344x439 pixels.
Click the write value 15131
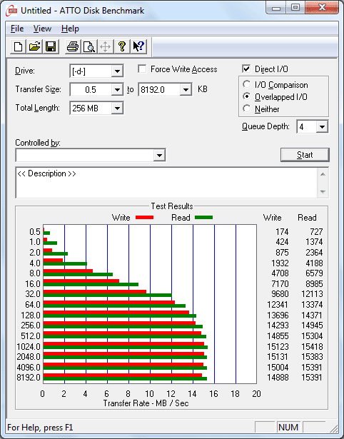278,357
